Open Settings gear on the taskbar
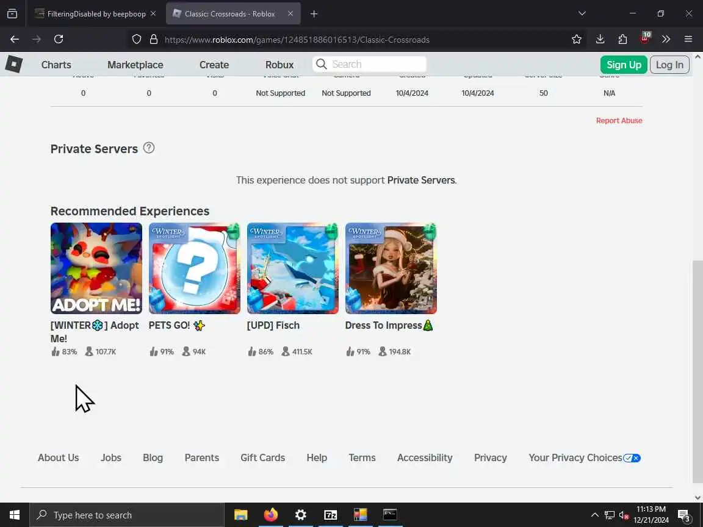The width and height of the screenshot is (703, 527). [300, 515]
